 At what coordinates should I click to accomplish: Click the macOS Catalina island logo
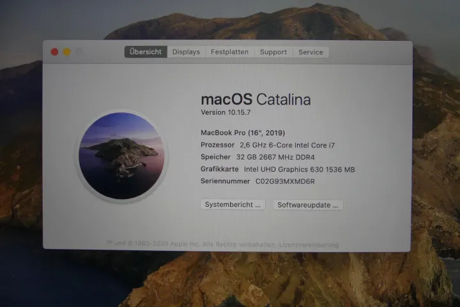[x=121, y=156]
